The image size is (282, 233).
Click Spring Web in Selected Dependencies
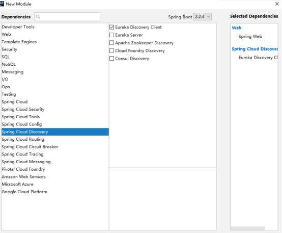click(x=250, y=36)
